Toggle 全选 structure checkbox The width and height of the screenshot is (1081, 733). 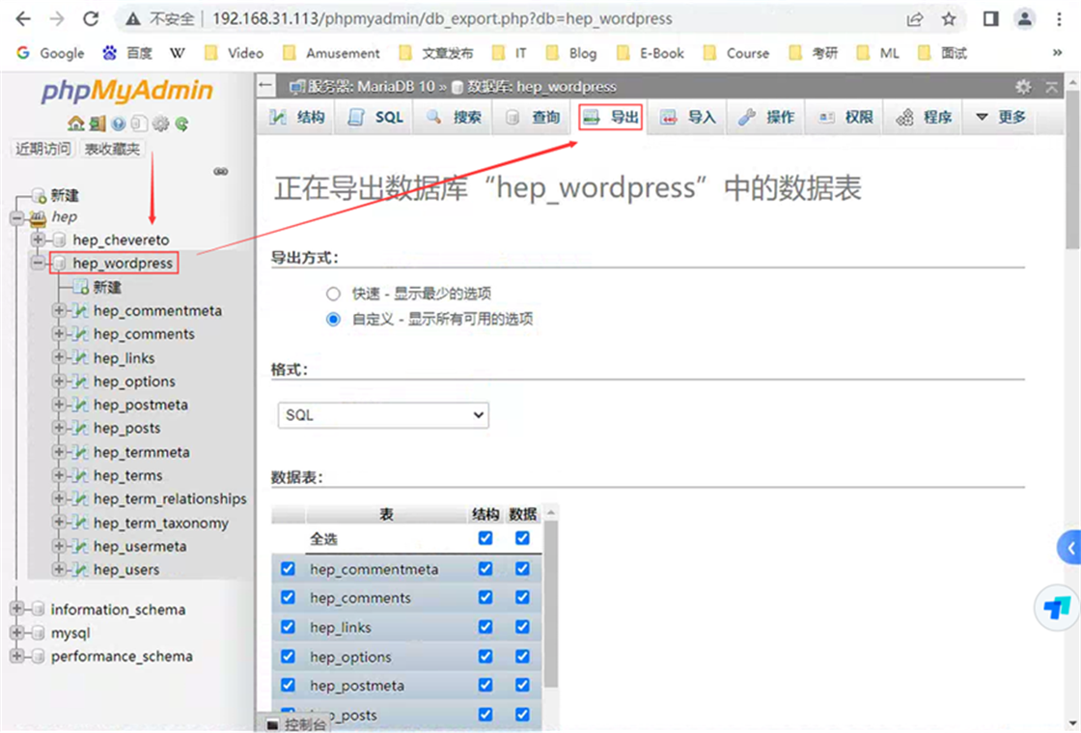click(x=485, y=538)
